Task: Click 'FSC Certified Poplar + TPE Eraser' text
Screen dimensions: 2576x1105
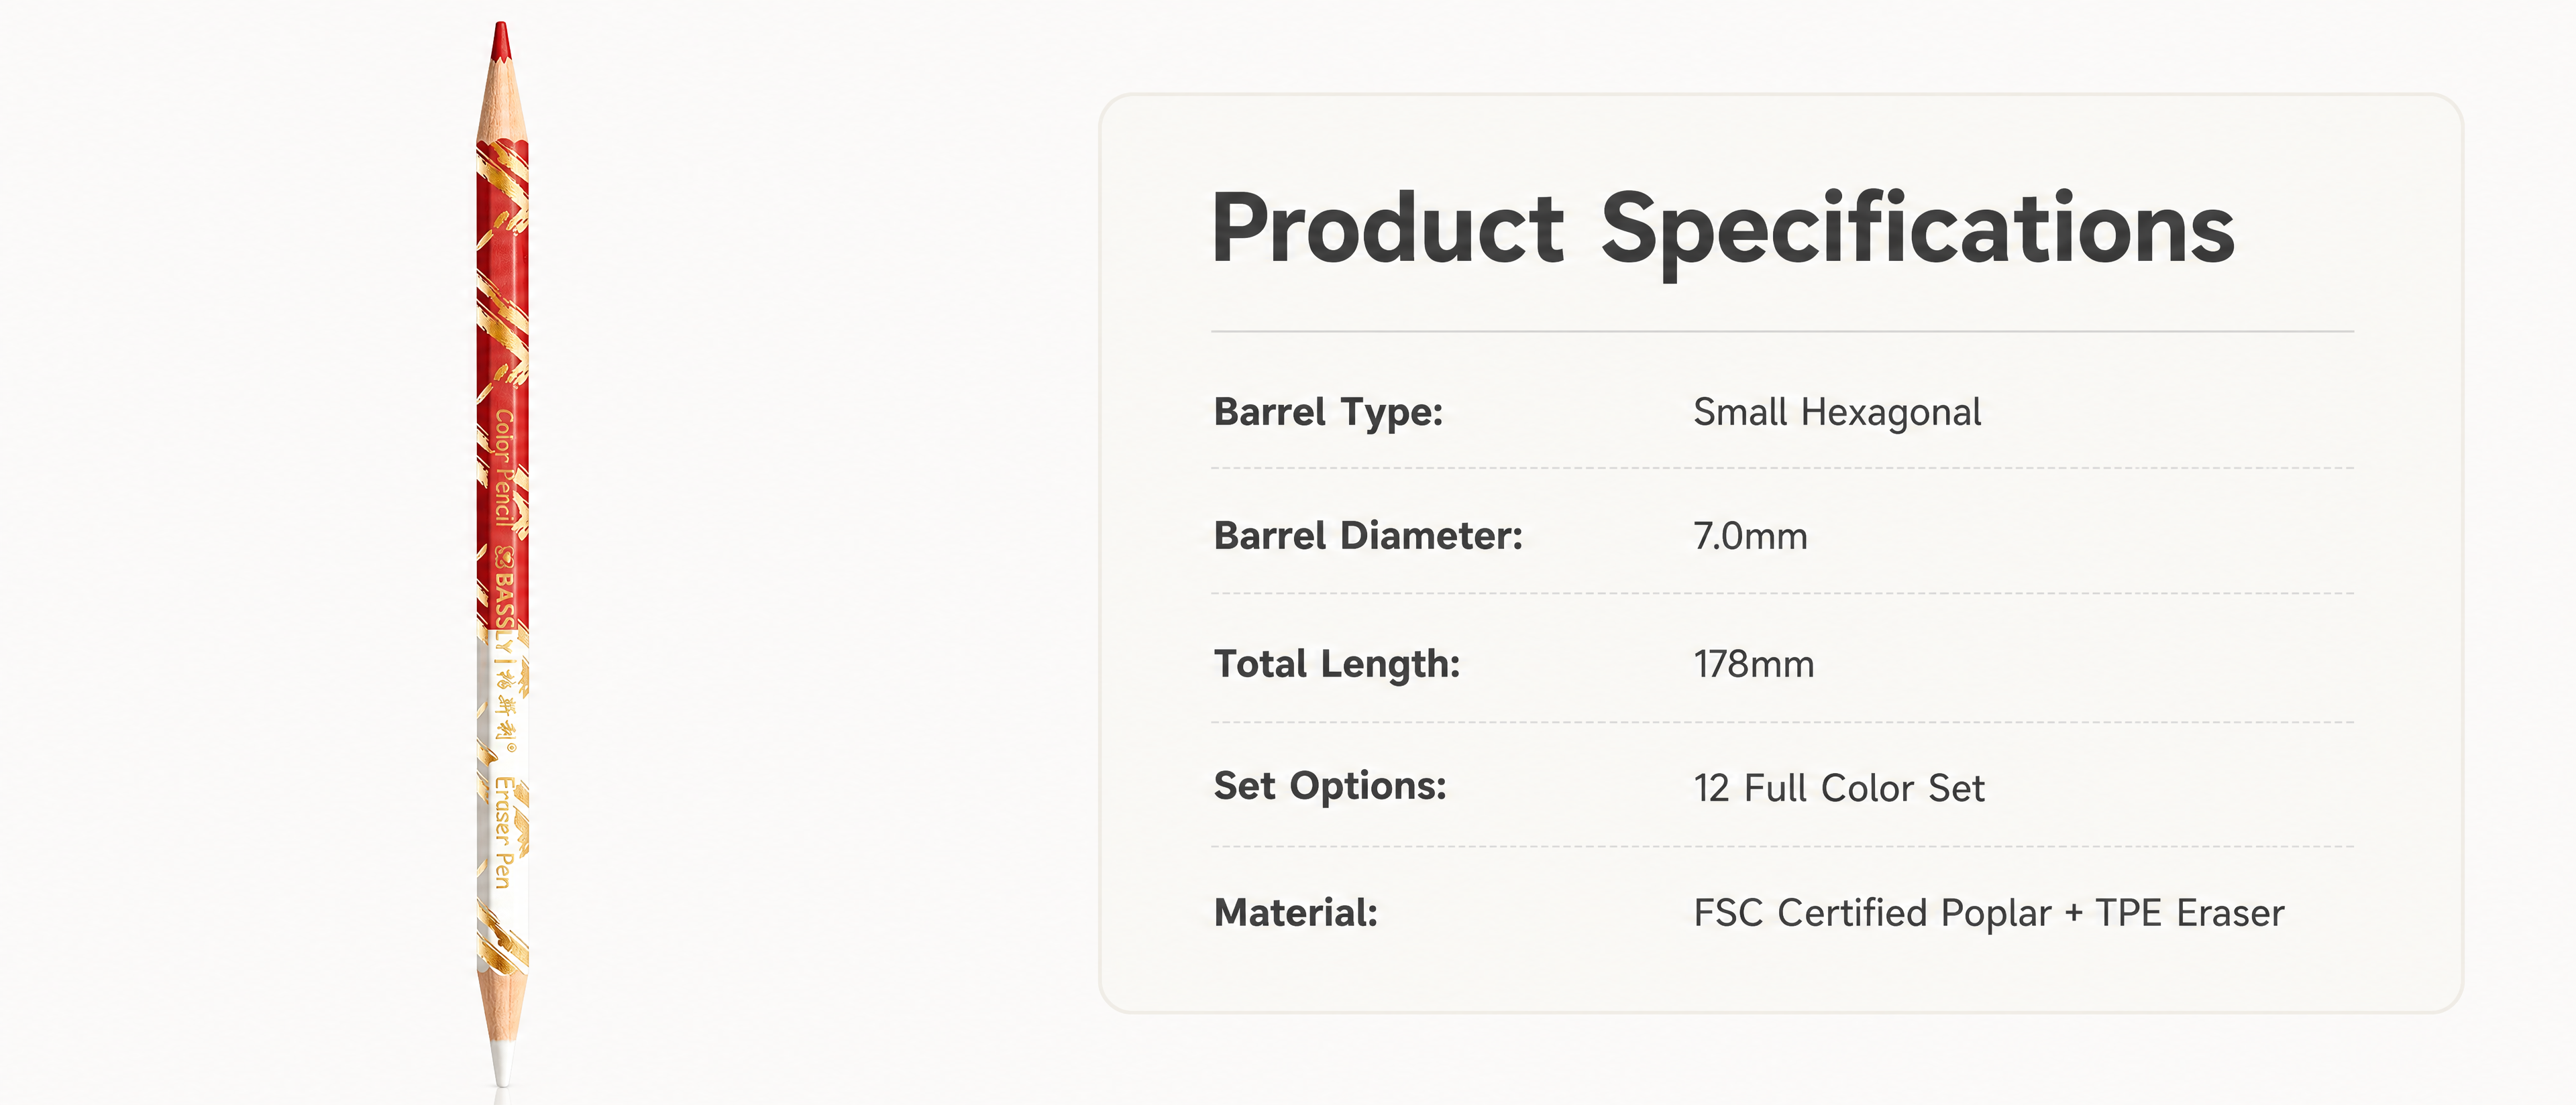Action: tap(1989, 913)
